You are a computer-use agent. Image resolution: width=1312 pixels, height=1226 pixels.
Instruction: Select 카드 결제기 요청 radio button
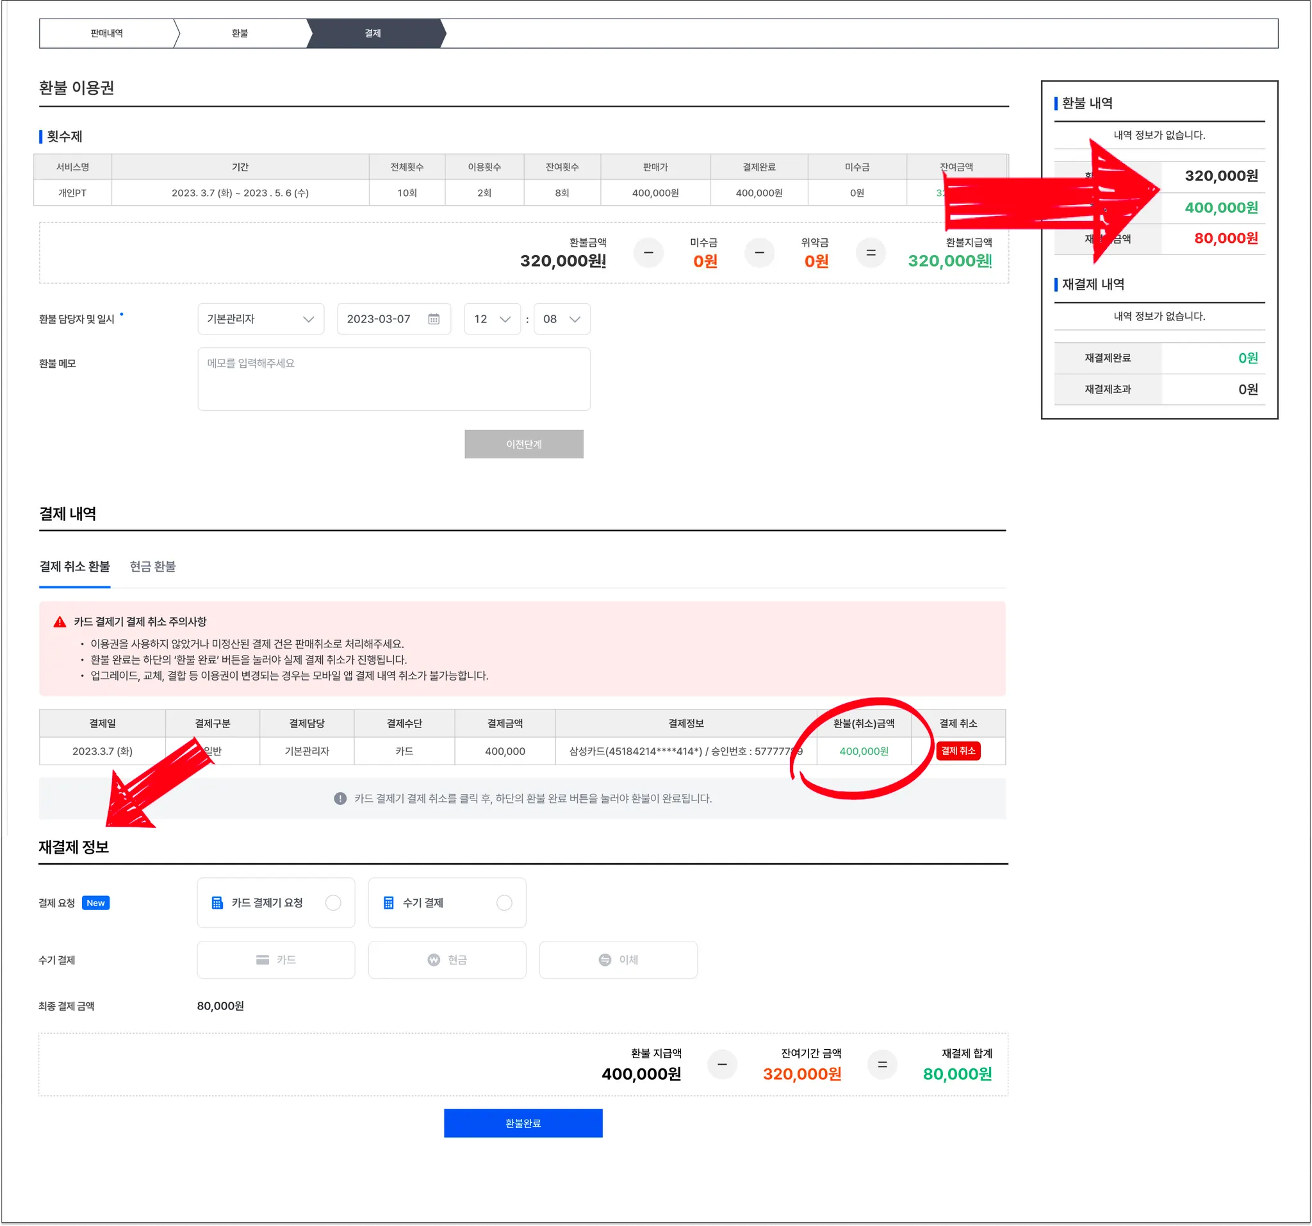[x=333, y=902]
